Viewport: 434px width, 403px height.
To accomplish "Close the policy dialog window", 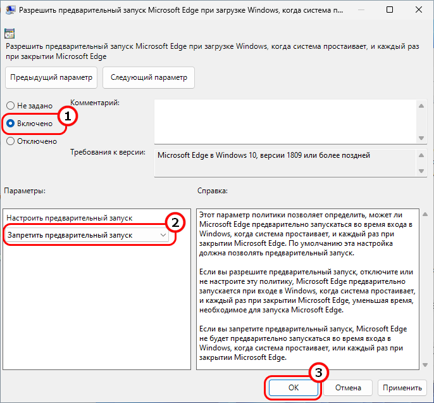I will pos(419,10).
